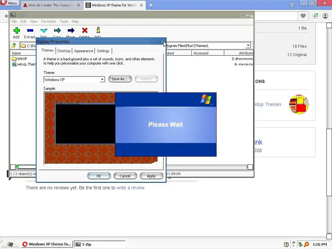Click the Start button on taskbar
This screenshot has height=249, width=332.
click(10, 244)
